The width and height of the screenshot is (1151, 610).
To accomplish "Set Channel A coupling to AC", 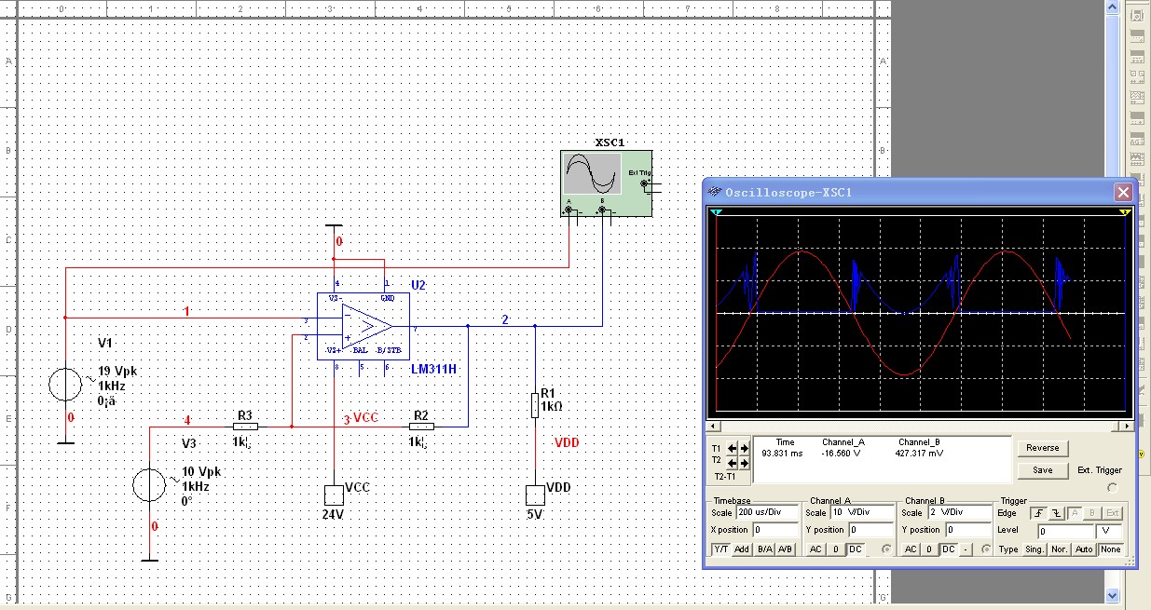I will [x=814, y=549].
